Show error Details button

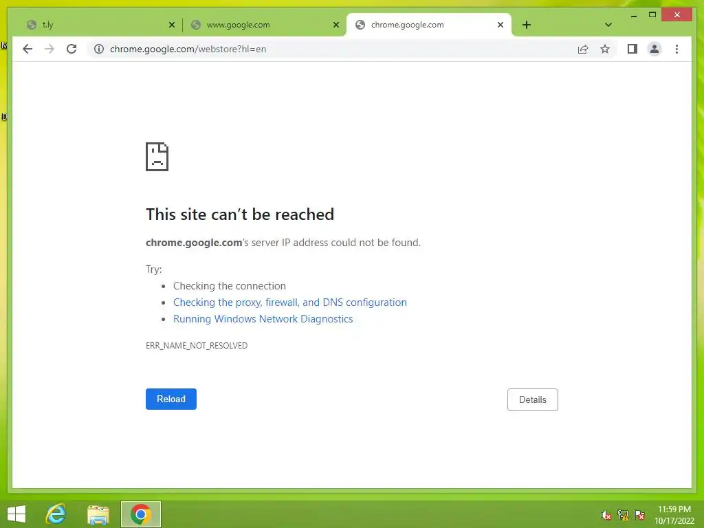point(533,399)
